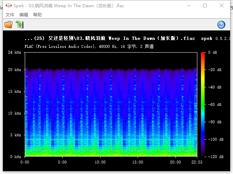Click the 5 kHz frequency axis label

[15, 135]
